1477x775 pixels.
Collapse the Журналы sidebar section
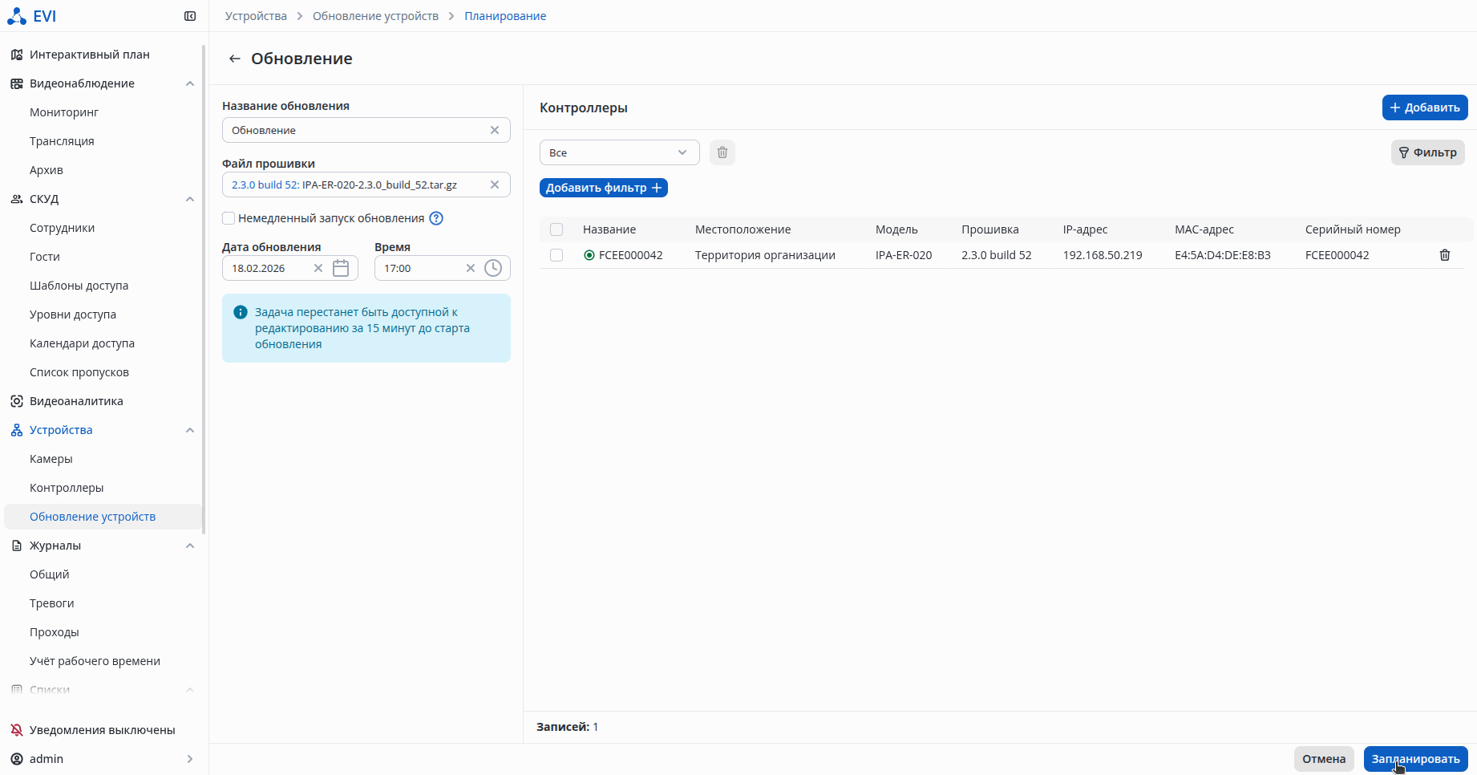click(190, 546)
